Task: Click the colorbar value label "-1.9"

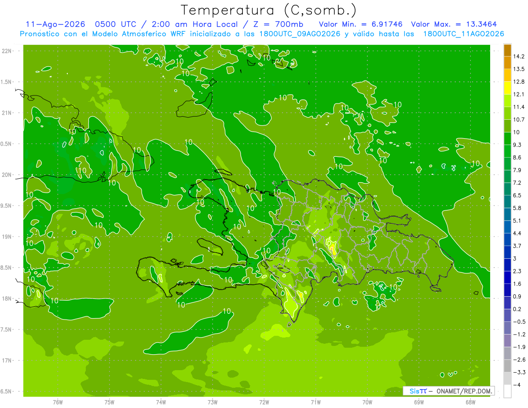Action: [519, 347]
